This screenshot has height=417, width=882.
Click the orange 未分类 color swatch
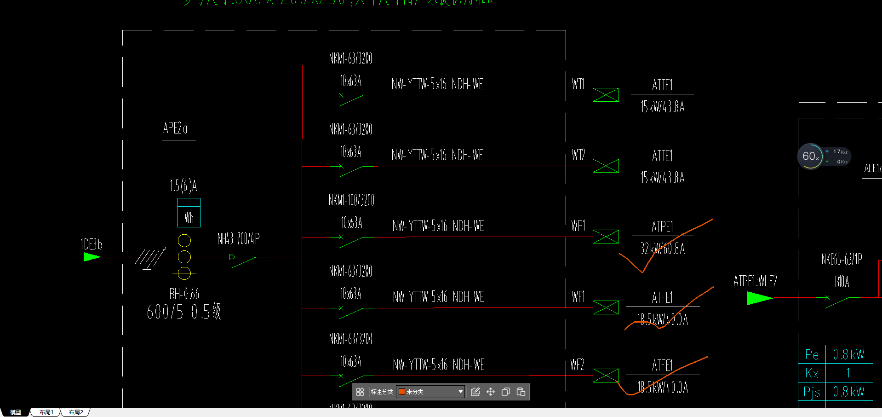pos(402,392)
